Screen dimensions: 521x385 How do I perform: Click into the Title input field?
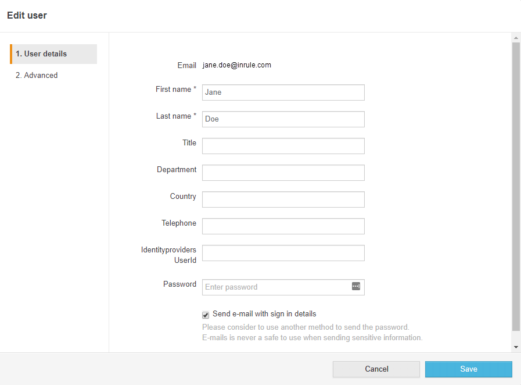[283, 146]
